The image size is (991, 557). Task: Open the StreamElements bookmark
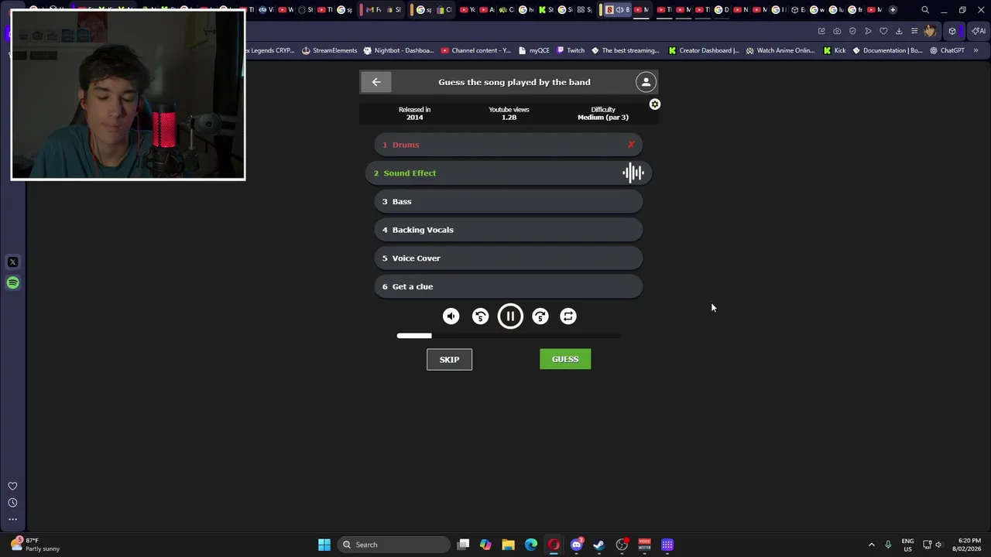click(x=329, y=50)
